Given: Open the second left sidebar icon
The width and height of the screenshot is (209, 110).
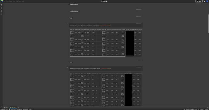Looking at the screenshot, I should pyautogui.click(x=2, y=8).
